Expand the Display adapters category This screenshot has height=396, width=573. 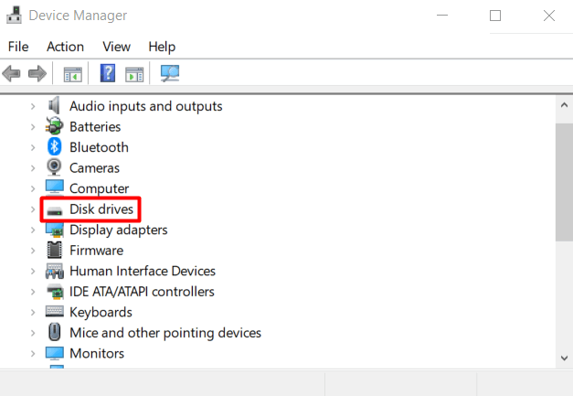[33, 230]
